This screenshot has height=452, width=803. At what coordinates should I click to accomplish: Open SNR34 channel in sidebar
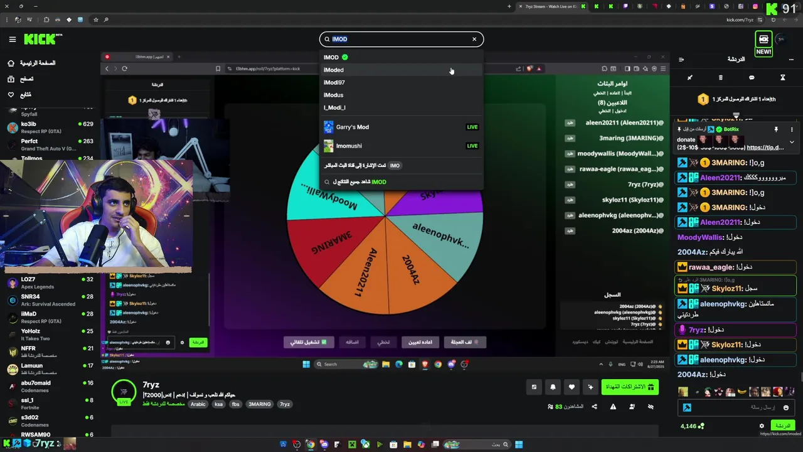click(50, 300)
